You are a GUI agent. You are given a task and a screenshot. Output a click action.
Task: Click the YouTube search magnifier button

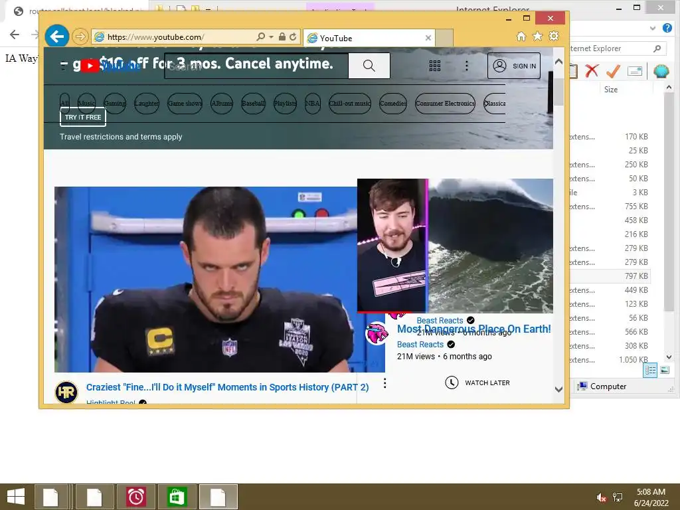pyautogui.click(x=369, y=66)
